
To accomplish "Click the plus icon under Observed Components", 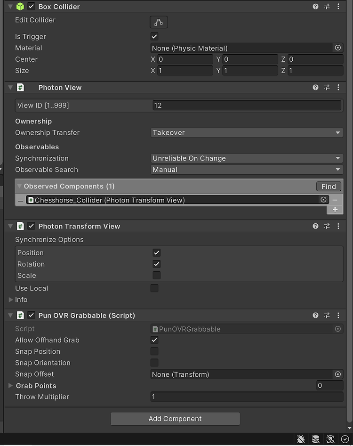I will tap(335, 210).
